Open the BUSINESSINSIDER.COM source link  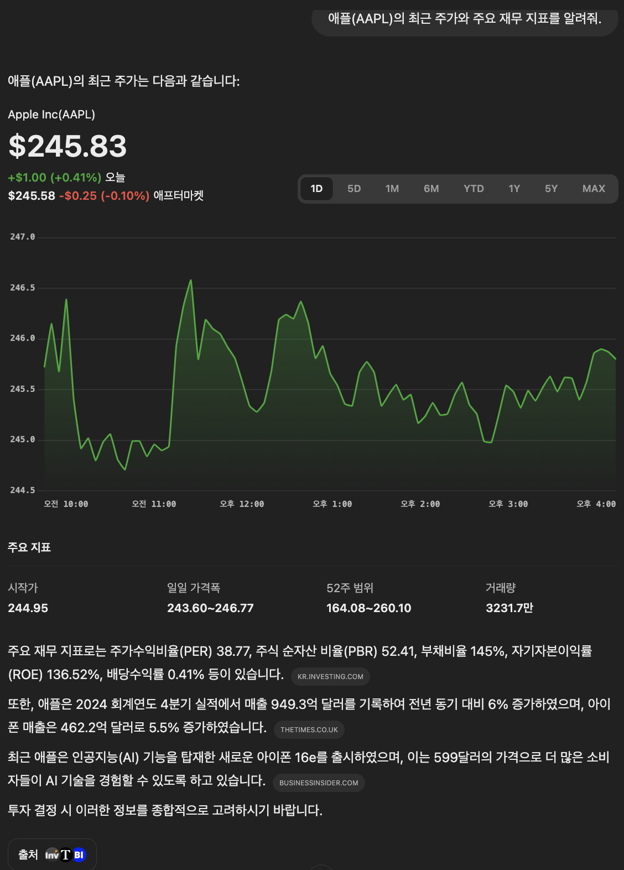tap(319, 783)
